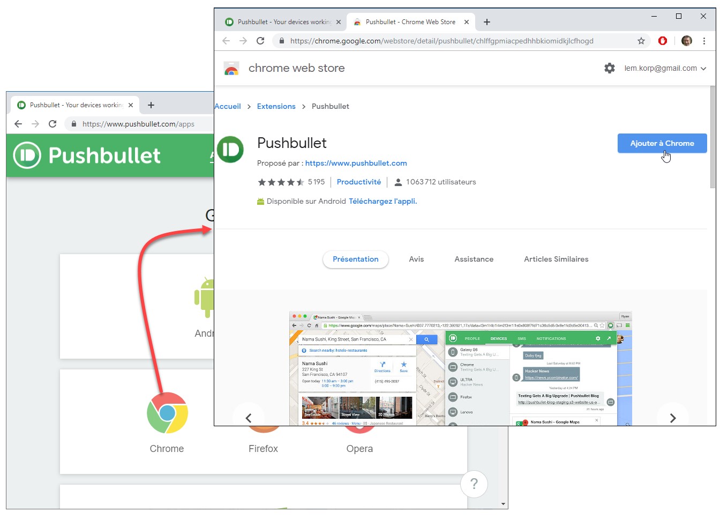
Task: Advance to next screenshot in carousel
Action: (673, 418)
